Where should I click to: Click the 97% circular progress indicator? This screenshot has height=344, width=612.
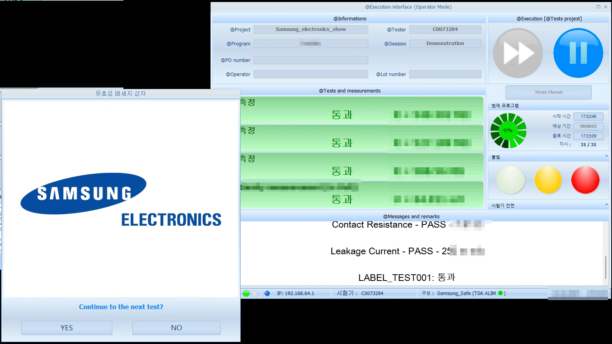[x=508, y=130]
